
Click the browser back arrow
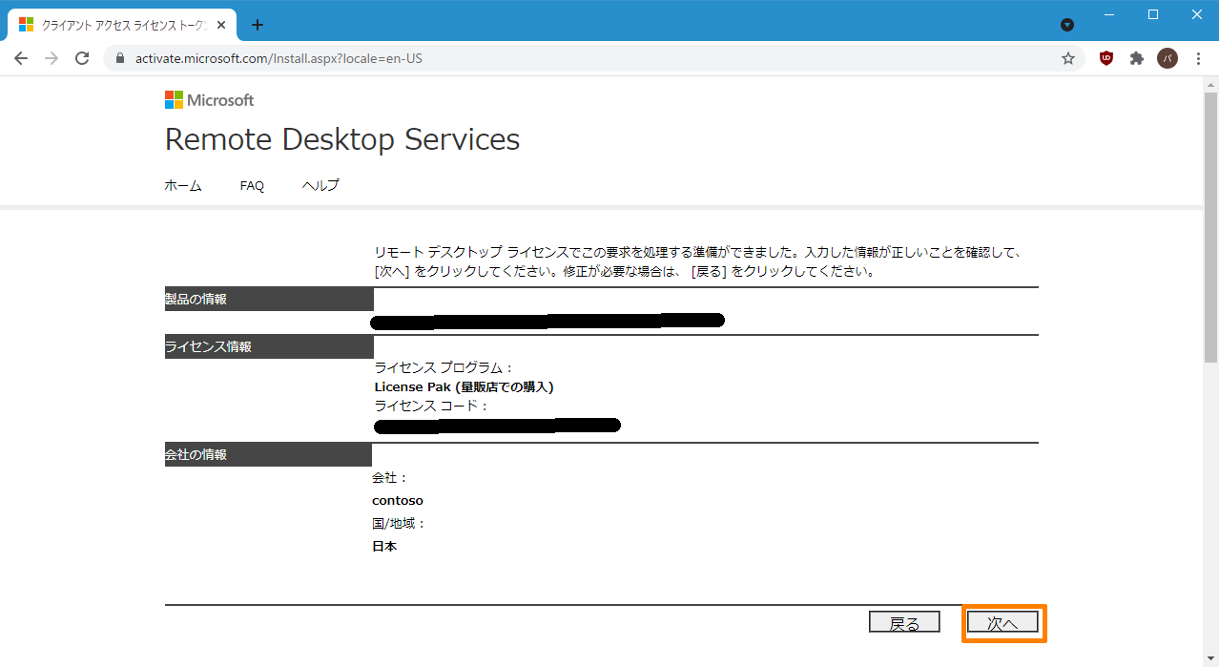click(21, 58)
